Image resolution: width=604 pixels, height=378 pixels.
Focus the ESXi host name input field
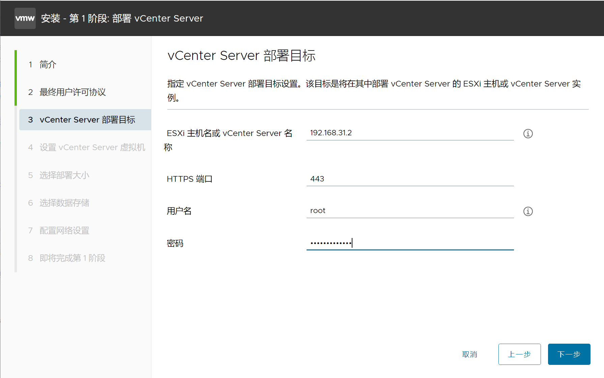pos(410,133)
